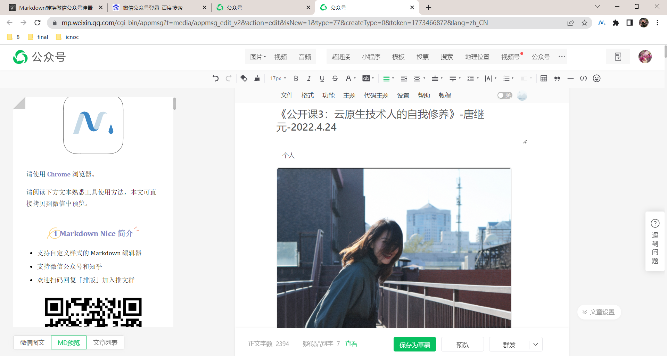Expand the 文章设置 section
Screen dimensions: 667x356
[599, 312]
